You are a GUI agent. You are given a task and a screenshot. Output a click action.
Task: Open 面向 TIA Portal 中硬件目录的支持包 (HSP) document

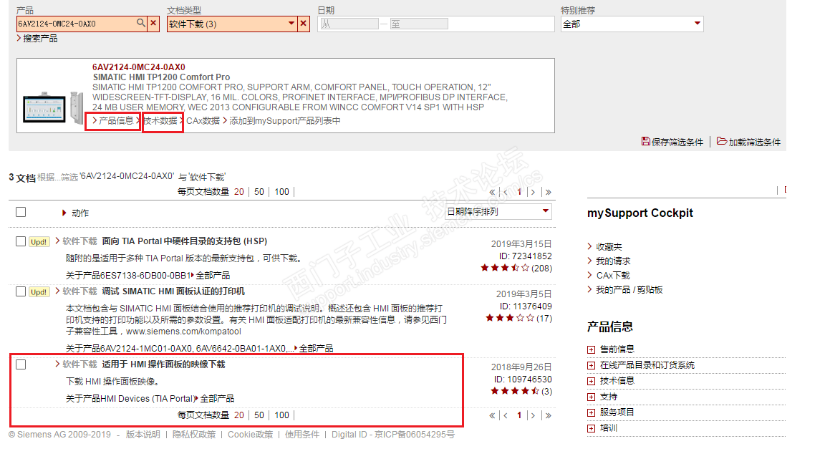185,241
